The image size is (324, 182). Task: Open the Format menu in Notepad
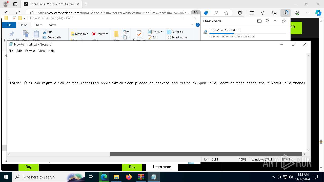[30, 51]
